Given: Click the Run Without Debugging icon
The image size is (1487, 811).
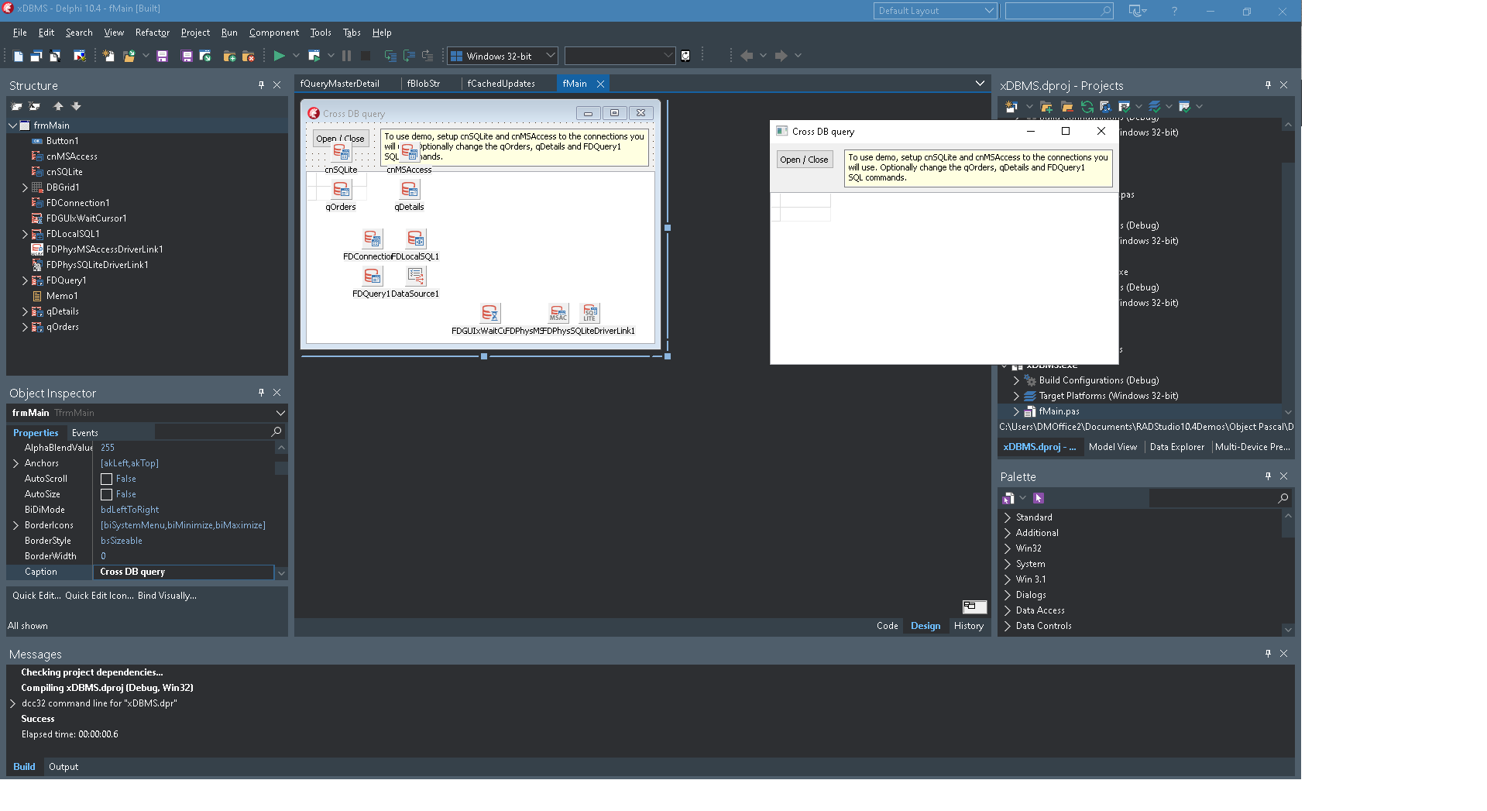Looking at the screenshot, I should pyautogui.click(x=314, y=56).
